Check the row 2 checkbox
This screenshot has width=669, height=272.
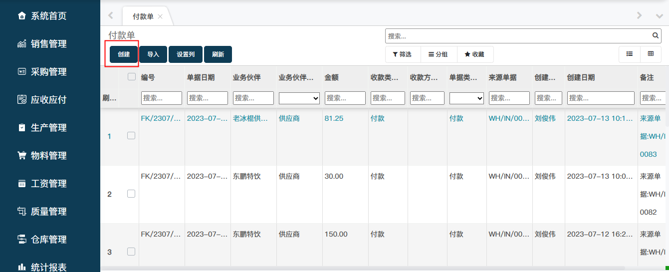tap(131, 194)
